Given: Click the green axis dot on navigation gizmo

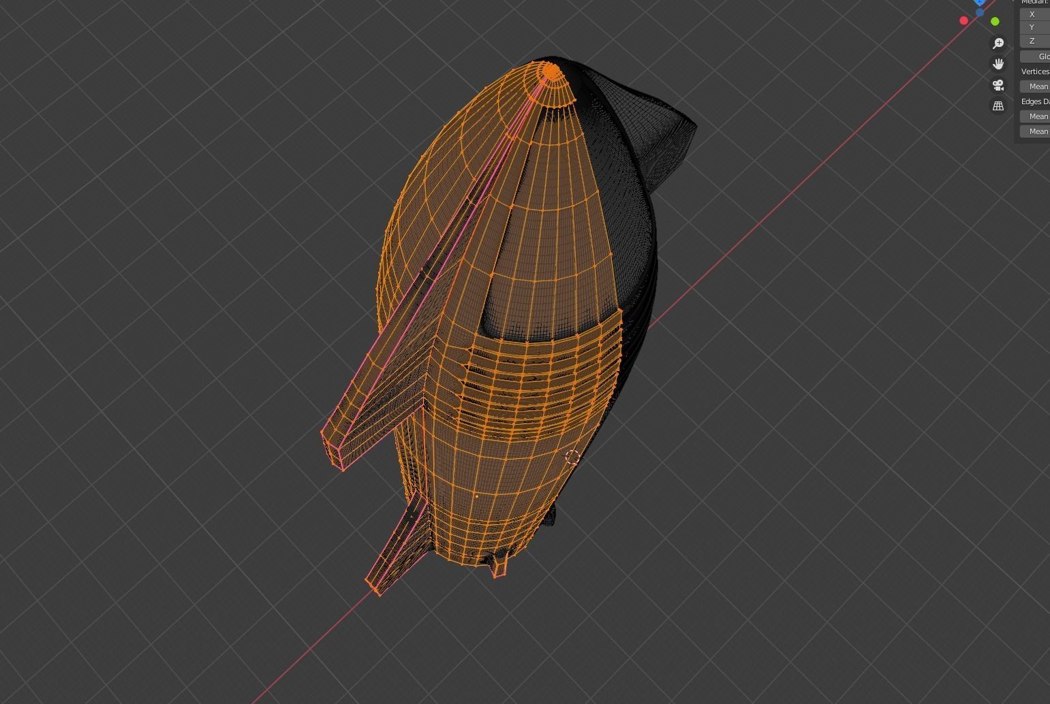Looking at the screenshot, I should 995,22.
